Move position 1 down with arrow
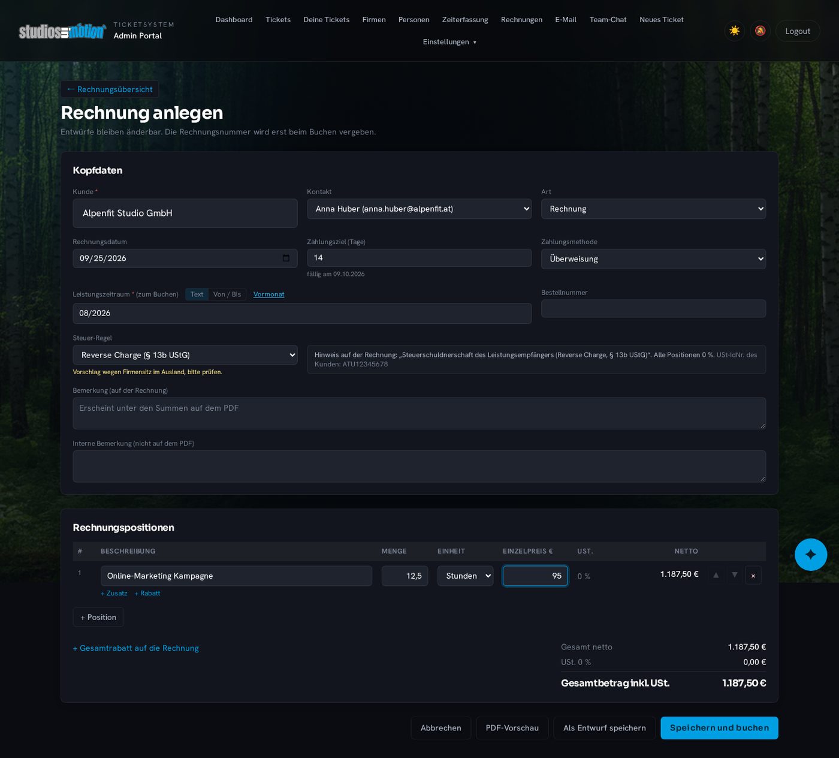Image resolution: width=839 pixels, height=758 pixels. tap(735, 575)
